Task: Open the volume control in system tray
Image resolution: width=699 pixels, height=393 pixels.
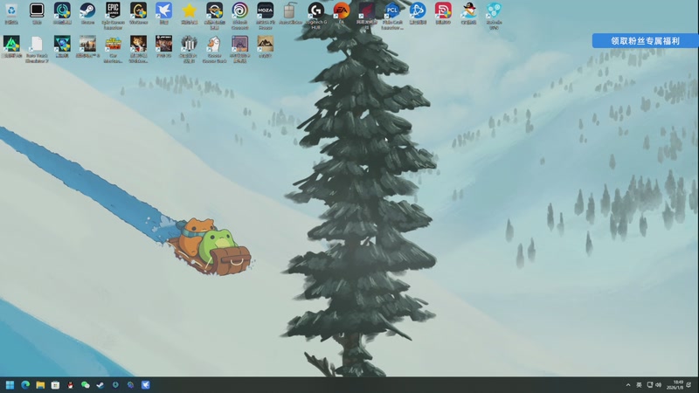Action: point(659,385)
